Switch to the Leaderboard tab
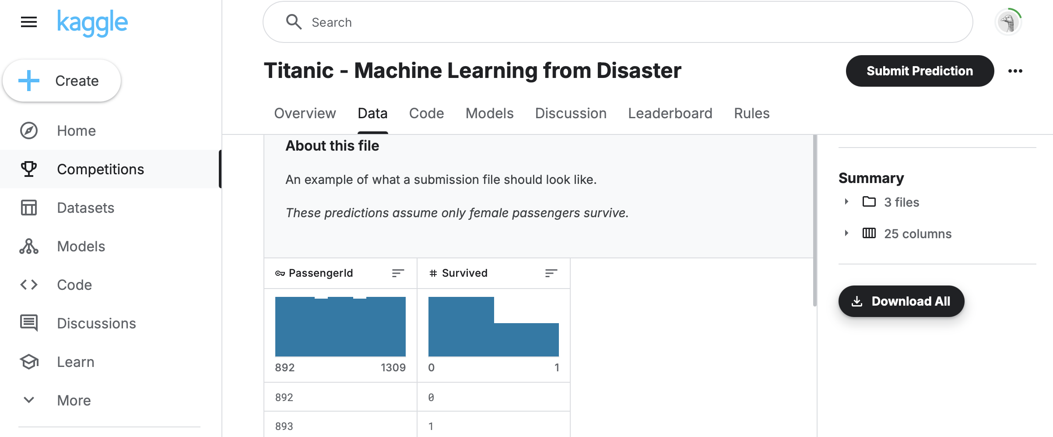This screenshot has height=437, width=1053. click(x=670, y=113)
